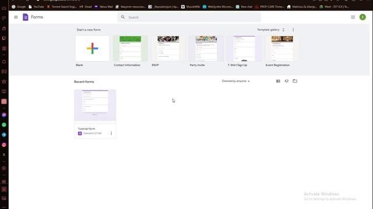Expand the Template gallery
Image resolution: width=373 pixels, height=209 pixels.
(x=270, y=30)
